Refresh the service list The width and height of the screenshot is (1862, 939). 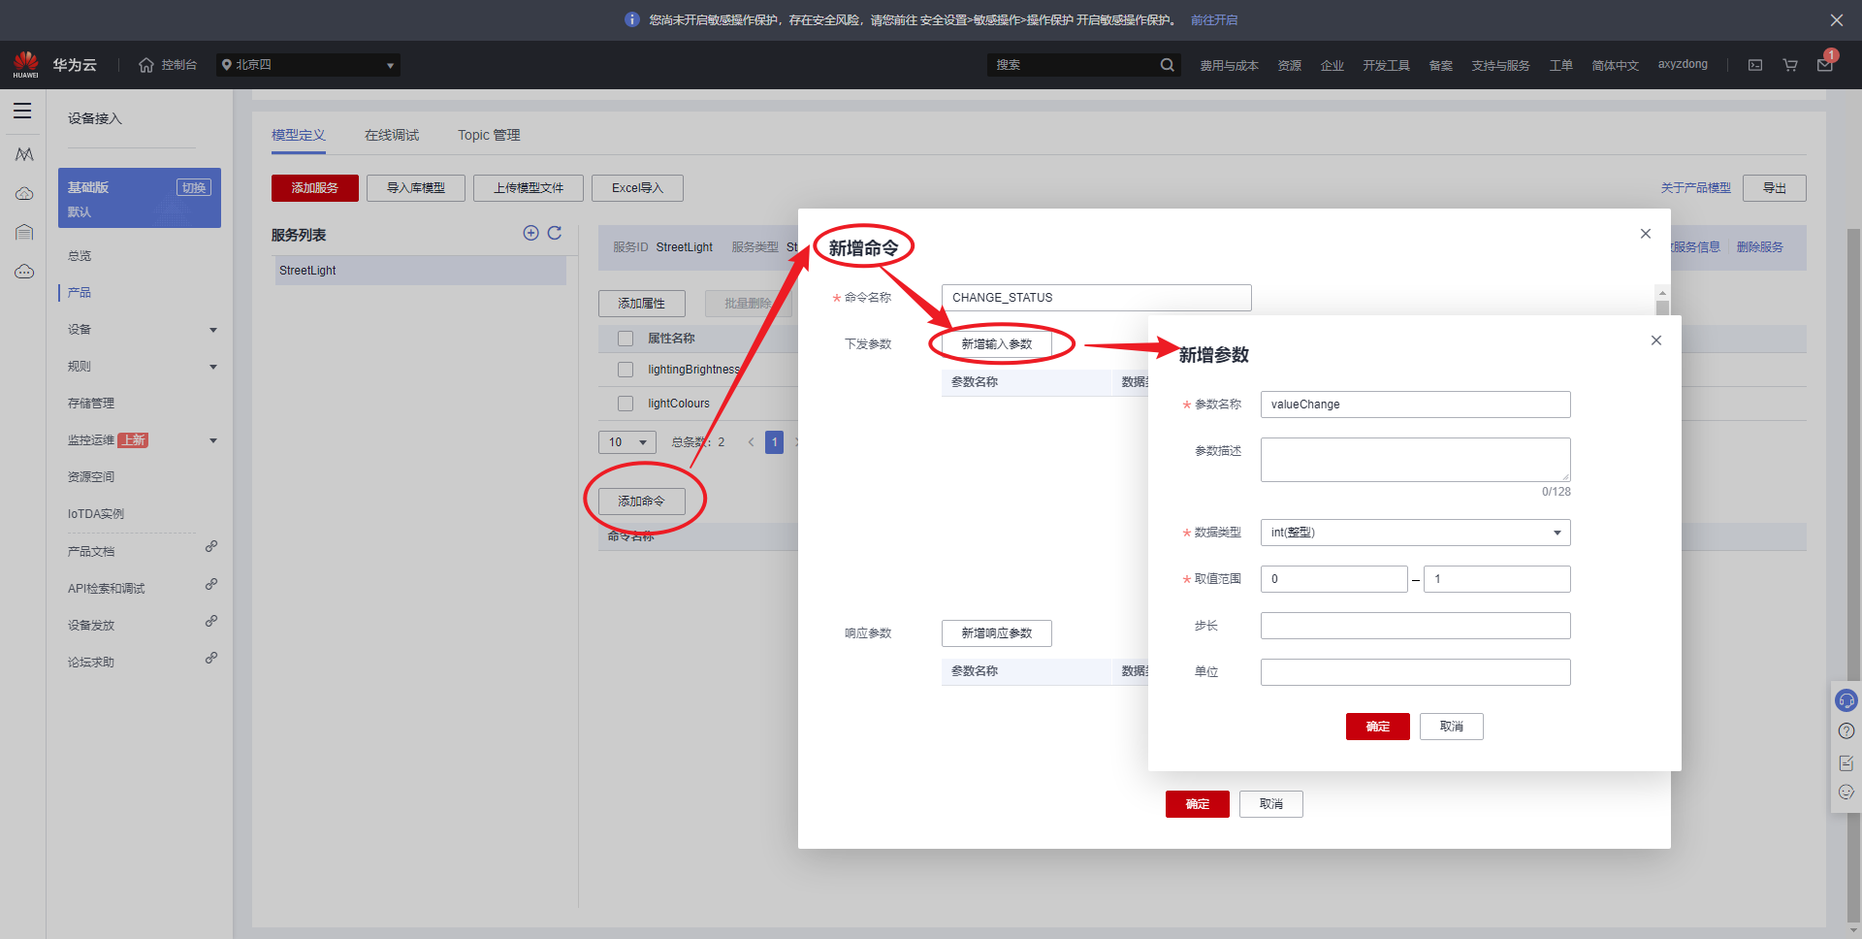point(555,233)
